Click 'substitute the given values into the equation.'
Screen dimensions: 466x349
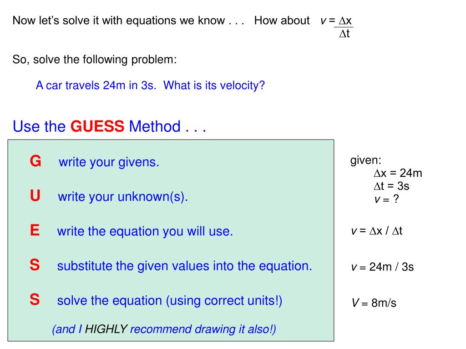pyautogui.click(x=185, y=266)
